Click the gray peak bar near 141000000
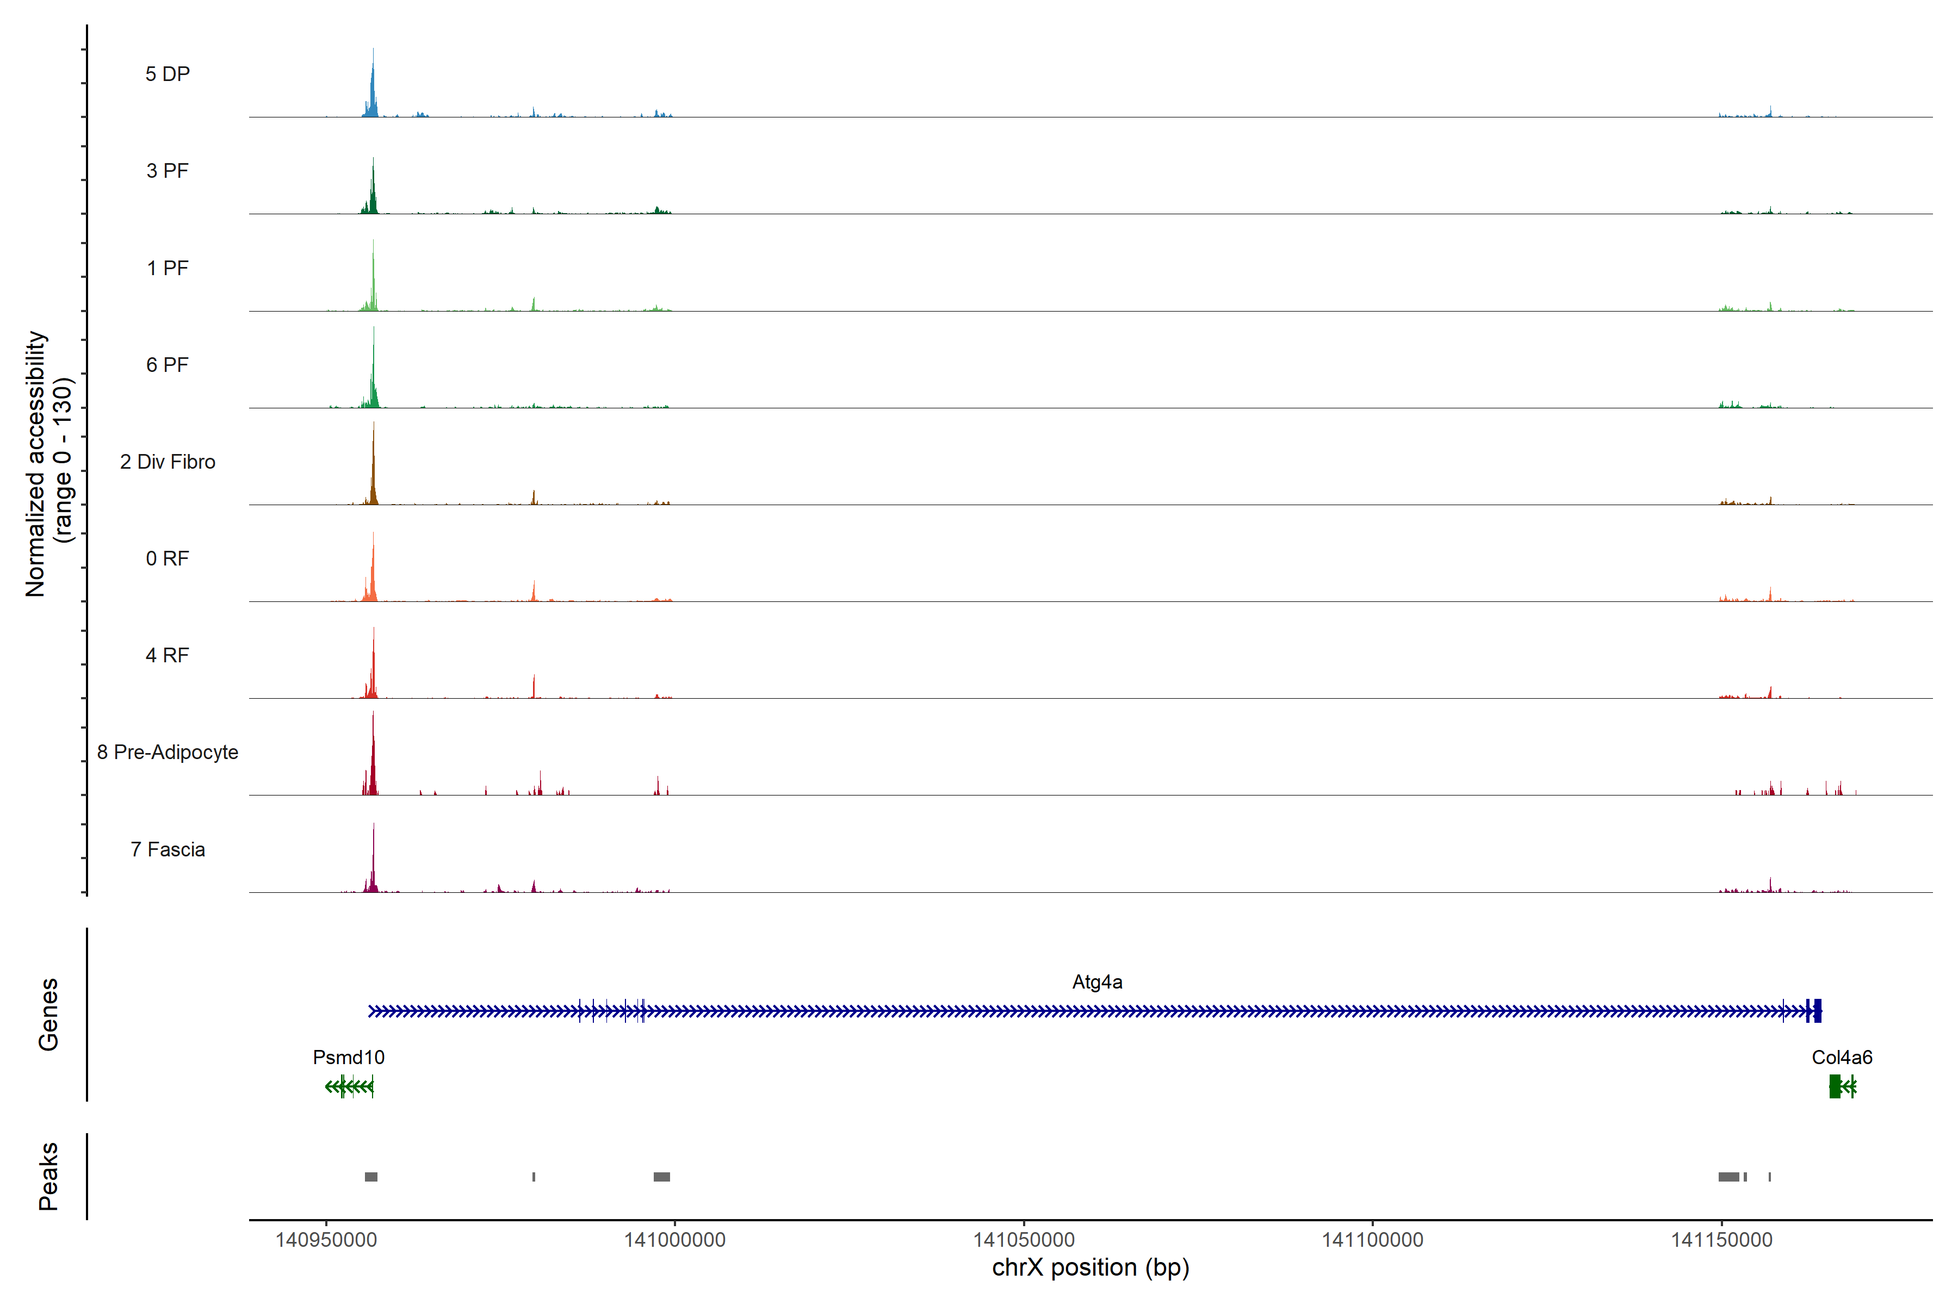 pyautogui.click(x=662, y=1177)
